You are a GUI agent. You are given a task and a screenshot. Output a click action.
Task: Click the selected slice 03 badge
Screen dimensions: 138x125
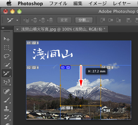[x=63, y=67]
